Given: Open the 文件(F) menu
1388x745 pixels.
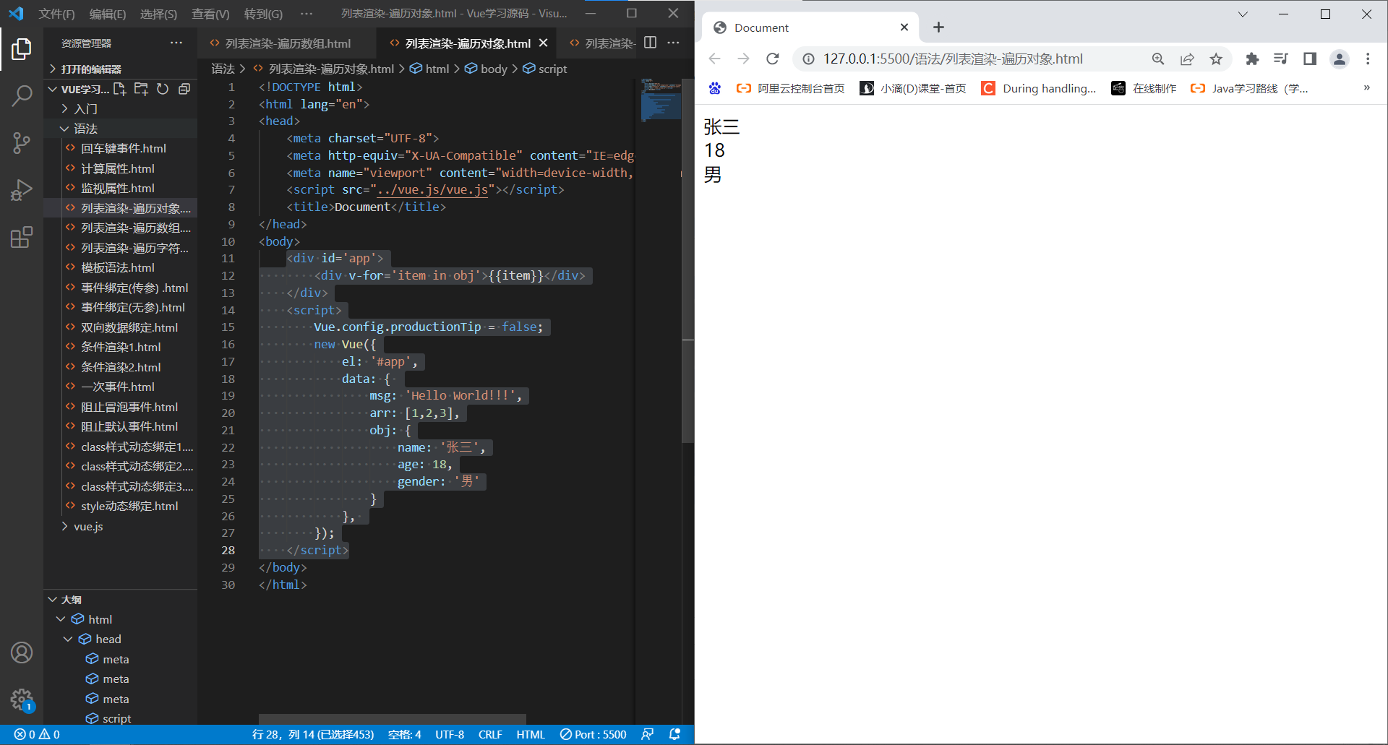Looking at the screenshot, I should tap(56, 14).
